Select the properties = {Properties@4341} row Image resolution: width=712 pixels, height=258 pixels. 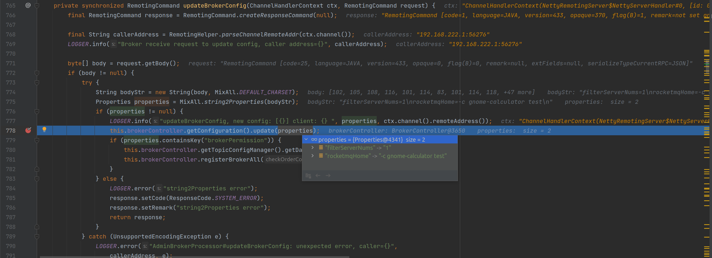tap(380, 140)
